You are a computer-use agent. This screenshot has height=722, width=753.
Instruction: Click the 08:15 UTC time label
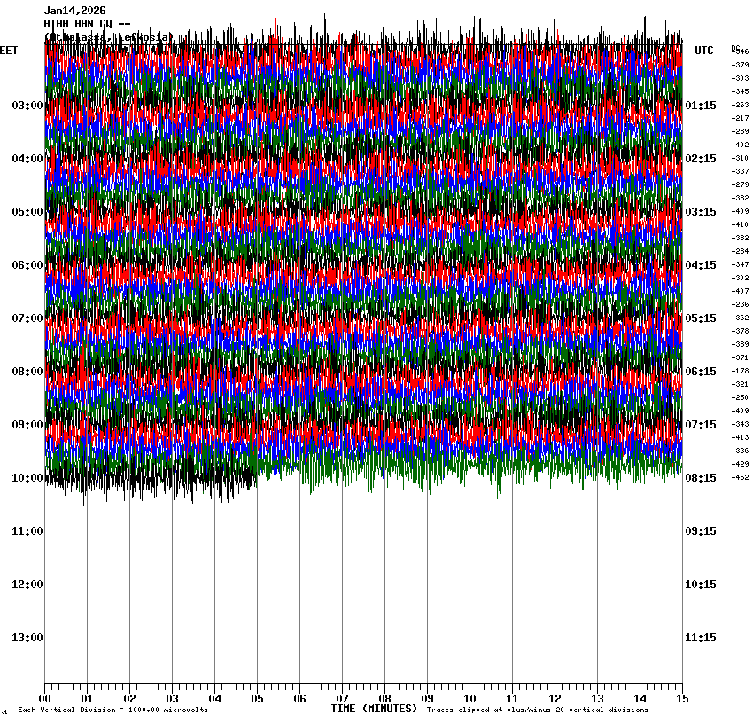tap(702, 478)
